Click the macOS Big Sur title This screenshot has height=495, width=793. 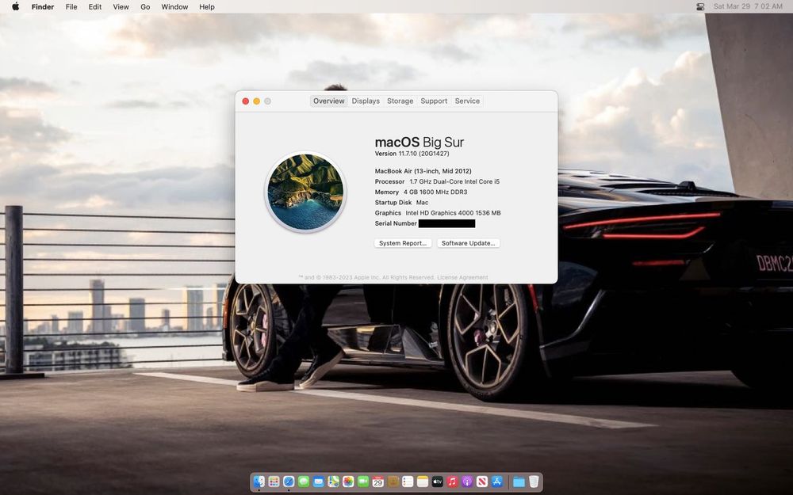point(419,142)
